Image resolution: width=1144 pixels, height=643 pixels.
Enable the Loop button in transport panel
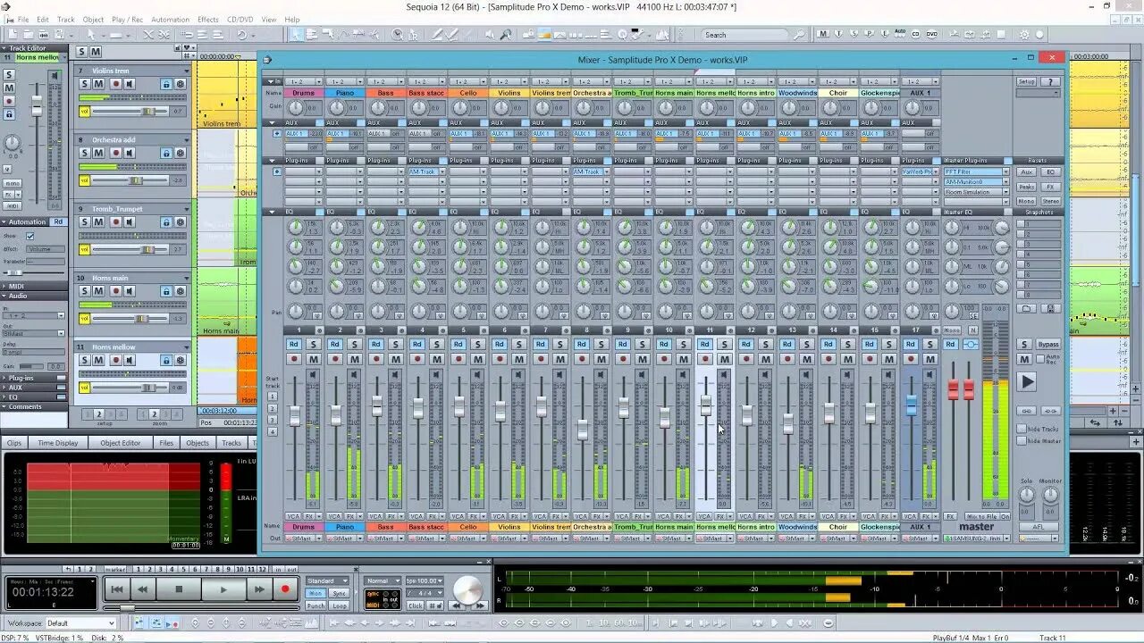tap(340, 605)
